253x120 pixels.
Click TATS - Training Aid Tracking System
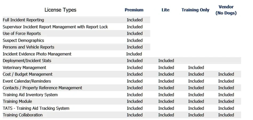pyautogui.click(x=36, y=108)
